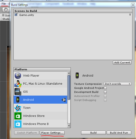The height and width of the screenshot is (139, 136).
Task: Switch to the Scene tab behind the dialog
Action: pos(5,15)
